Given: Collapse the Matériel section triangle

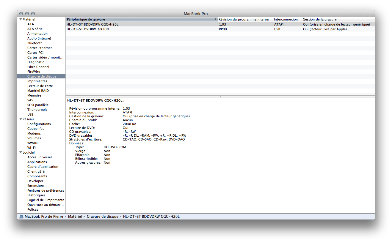Looking at the screenshot, I should (x=21, y=19).
